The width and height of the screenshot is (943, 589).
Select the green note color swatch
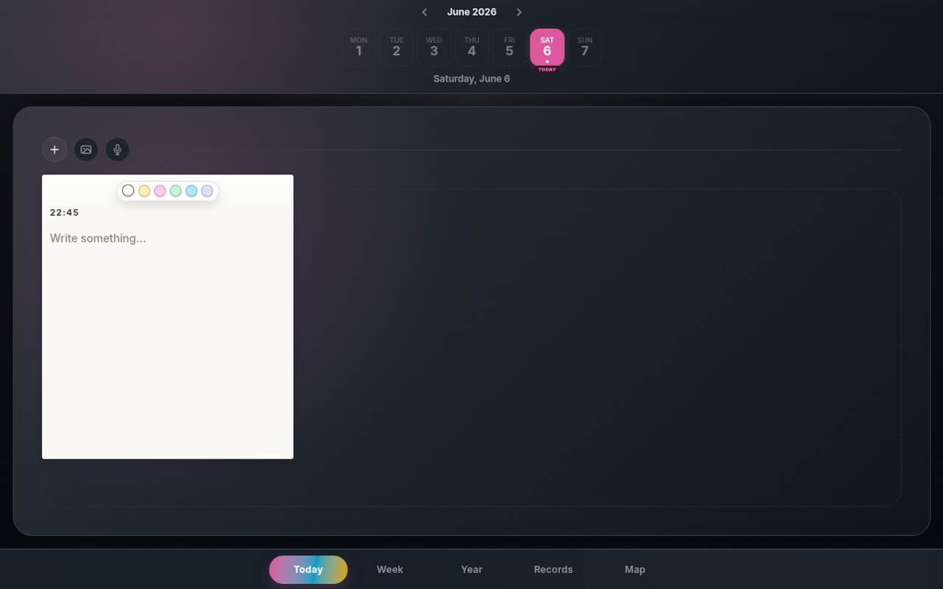[175, 191]
